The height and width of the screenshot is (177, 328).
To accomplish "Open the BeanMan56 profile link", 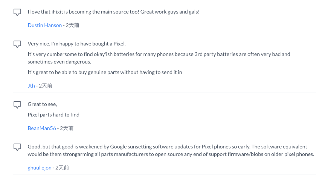I will [42, 128].
